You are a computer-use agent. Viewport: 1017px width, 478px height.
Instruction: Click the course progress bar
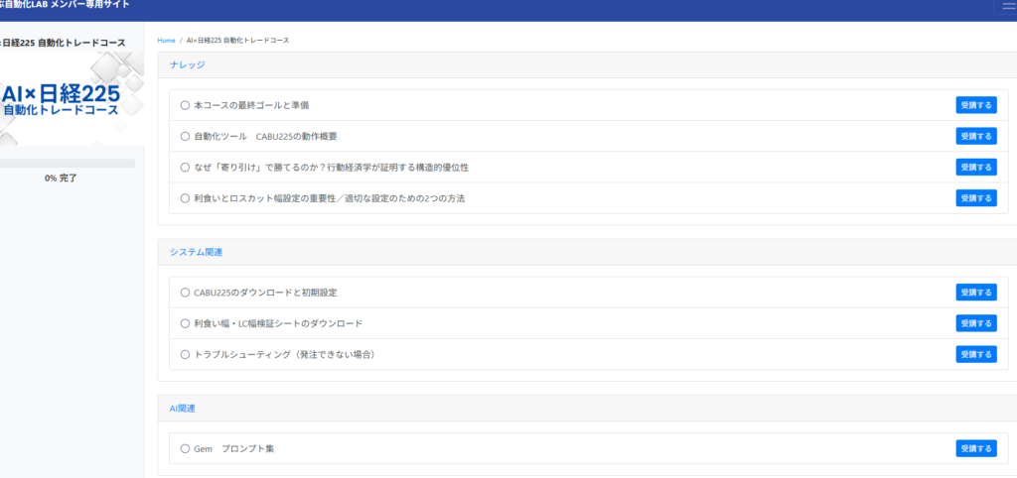(x=68, y=164)
